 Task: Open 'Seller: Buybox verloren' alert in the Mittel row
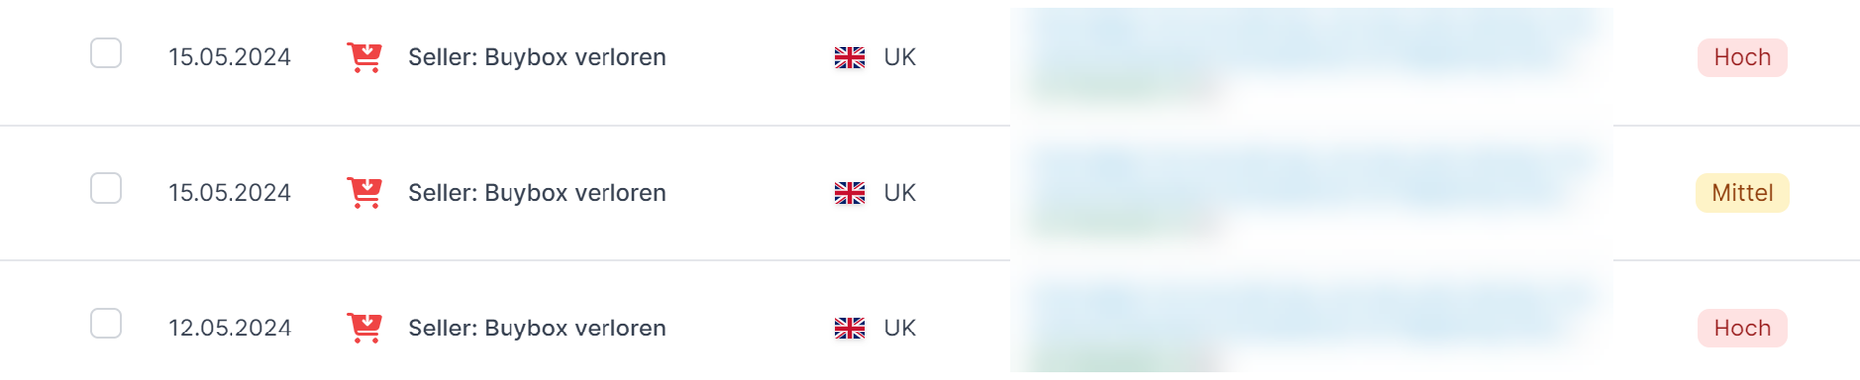[x=536, y=193]
